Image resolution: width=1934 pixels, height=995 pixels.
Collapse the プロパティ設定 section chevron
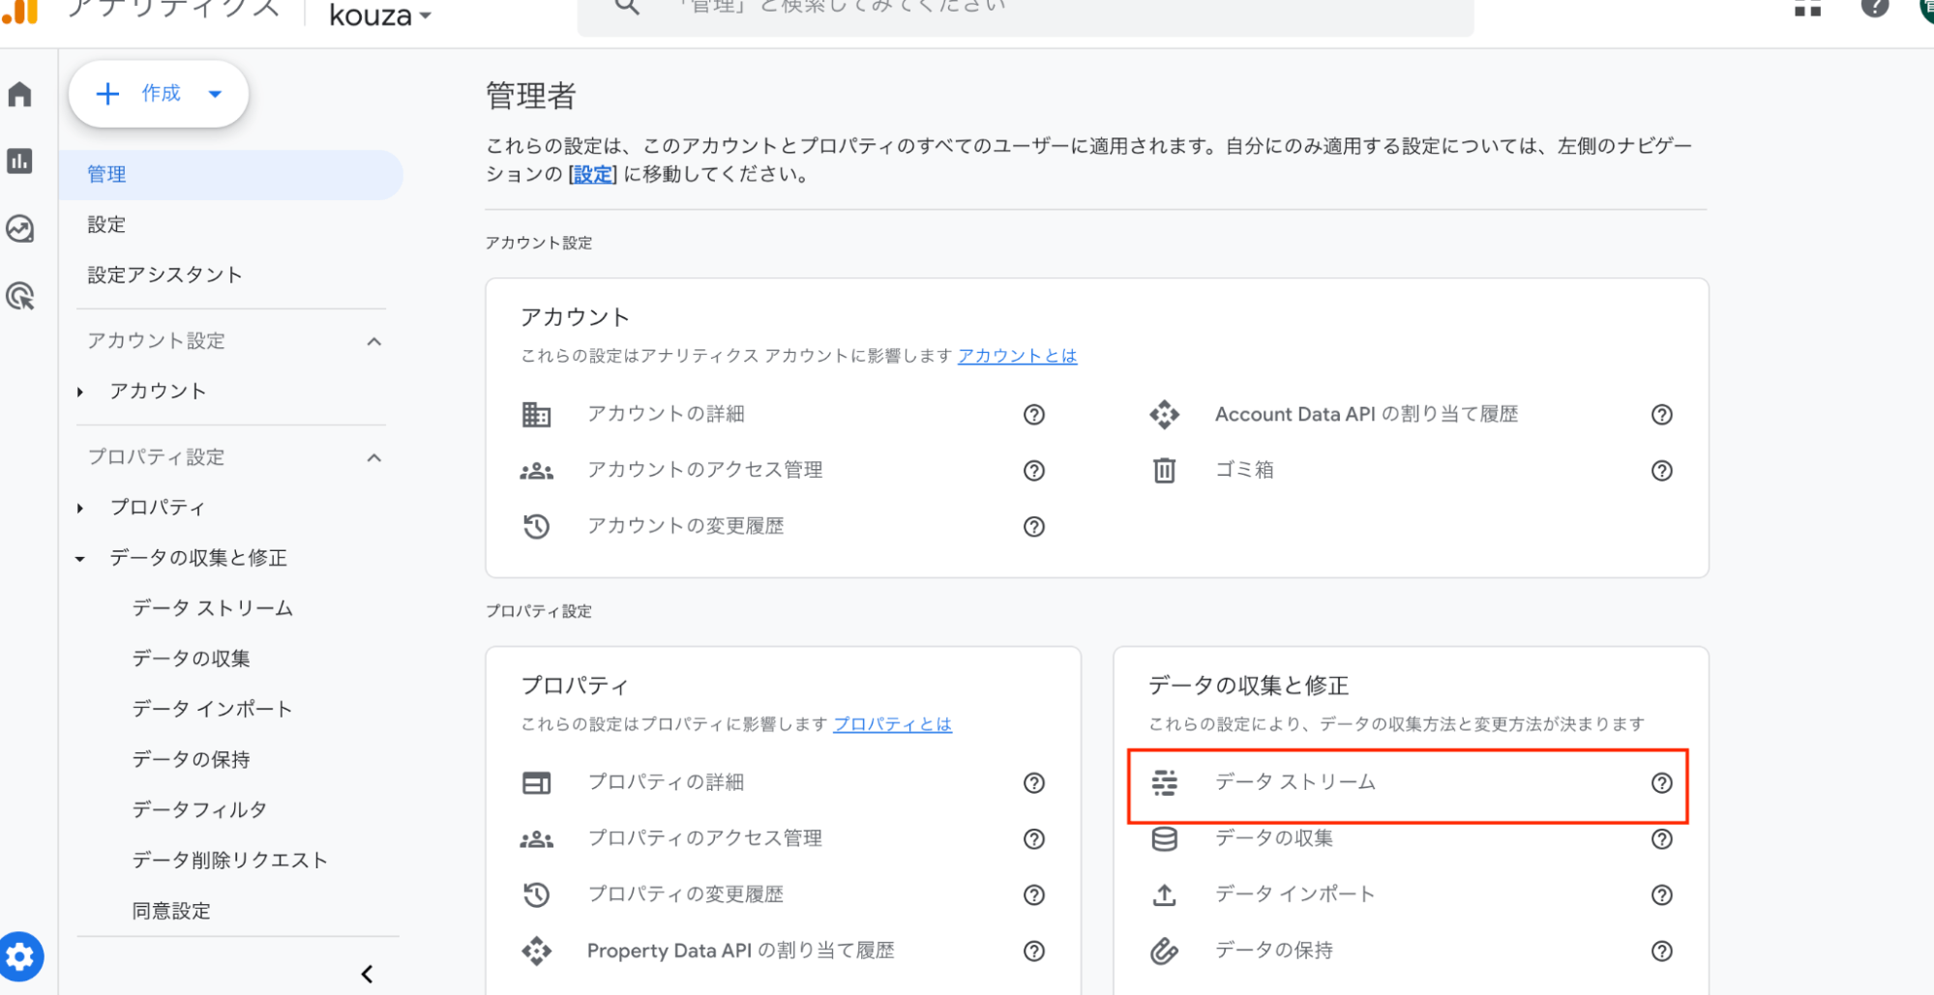(x=374, y=457)
